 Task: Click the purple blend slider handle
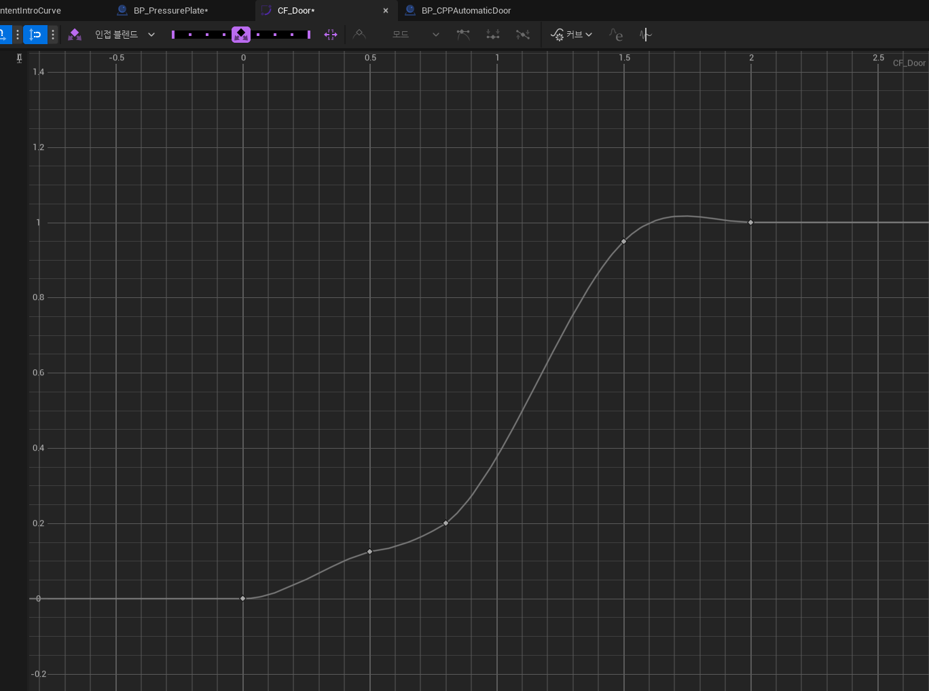pos(241,35)
